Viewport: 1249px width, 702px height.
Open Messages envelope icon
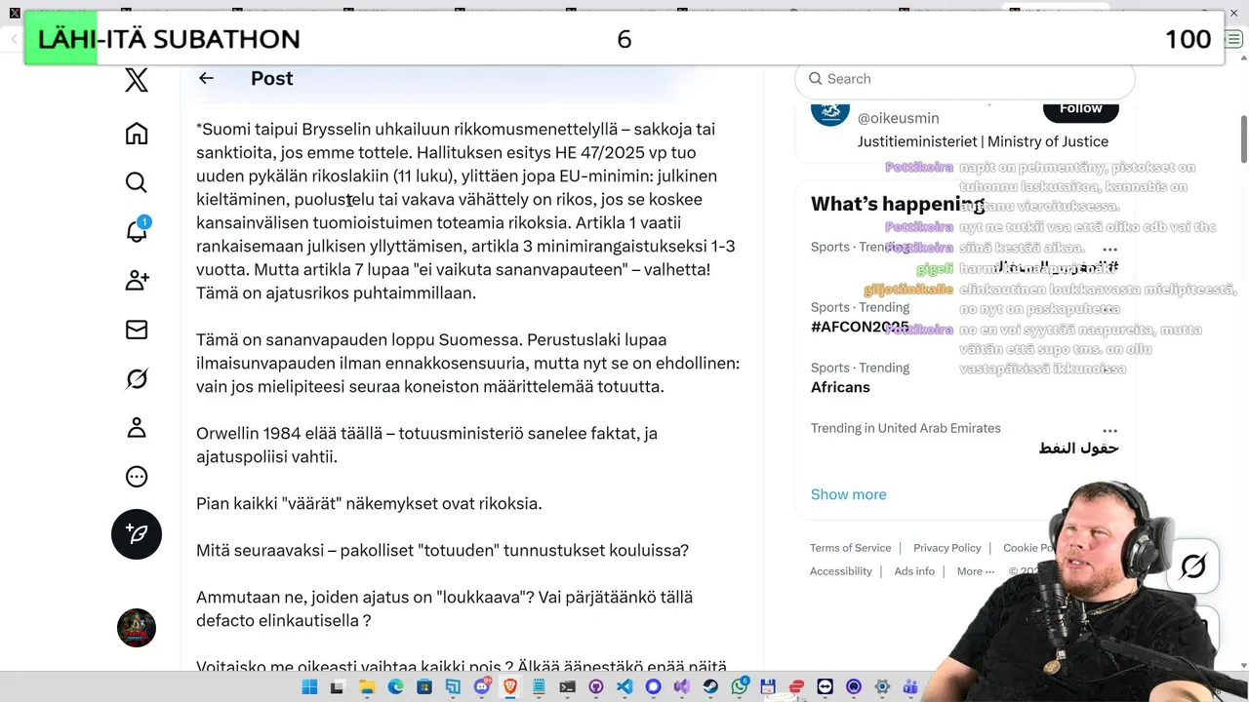click(x=137, y=331)
